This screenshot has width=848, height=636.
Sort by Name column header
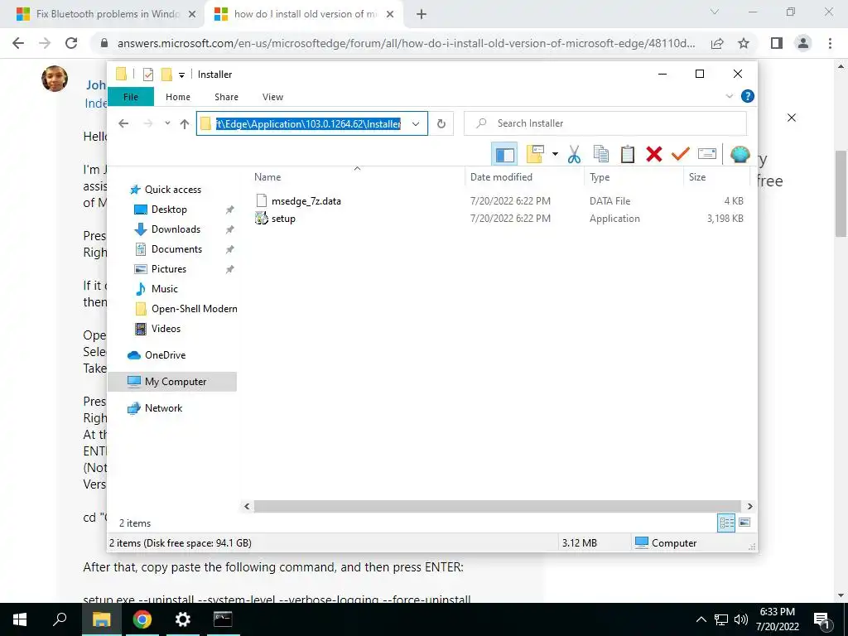(267, 177)
